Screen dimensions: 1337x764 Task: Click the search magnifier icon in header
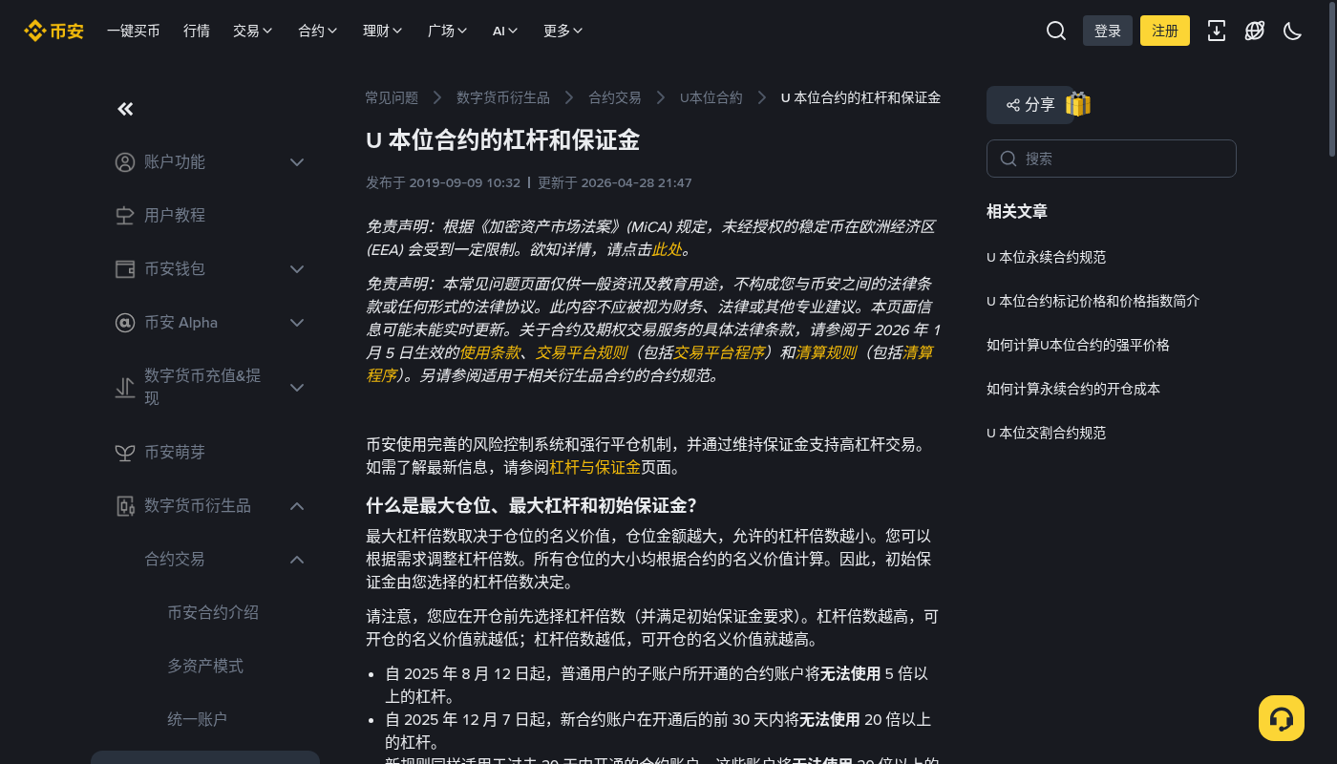point(1056,31)
